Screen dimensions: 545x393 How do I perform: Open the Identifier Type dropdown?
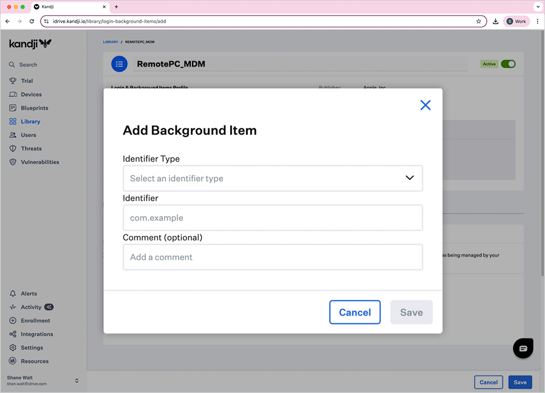click(272, 179)
